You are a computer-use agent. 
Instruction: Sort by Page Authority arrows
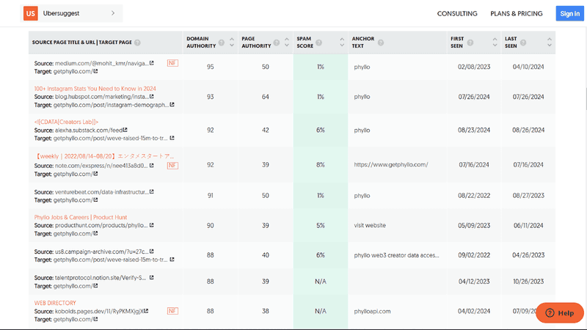coord(287,43)
